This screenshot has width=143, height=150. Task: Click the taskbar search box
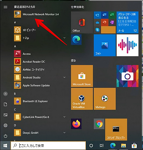[48, 146]
